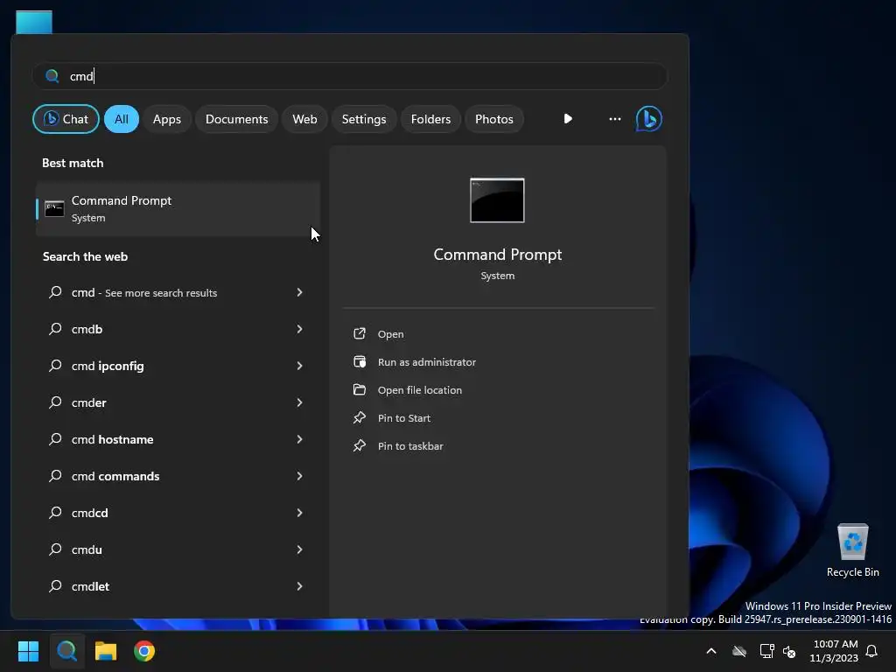Image resolution: width=896 pixels, height=672 pixels.
Task: Filter results by Web
Action: click(x=304, y=119)
